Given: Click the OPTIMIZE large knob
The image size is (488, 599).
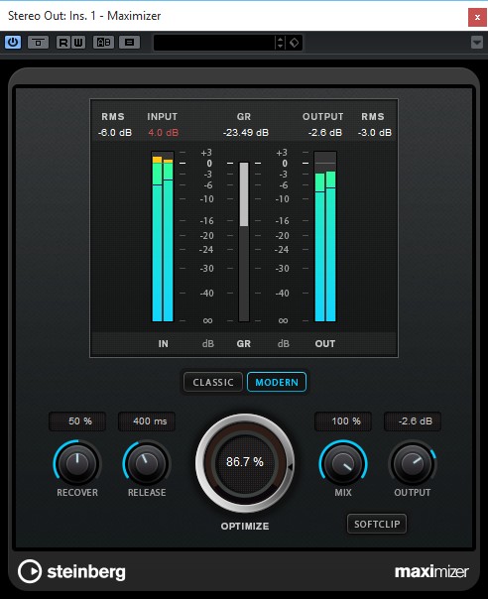Looking at the screenshot, I should pyautogui.click(x=245, y=462).
